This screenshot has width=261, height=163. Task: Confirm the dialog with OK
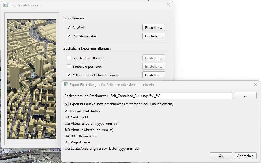(x=221, y=156)
